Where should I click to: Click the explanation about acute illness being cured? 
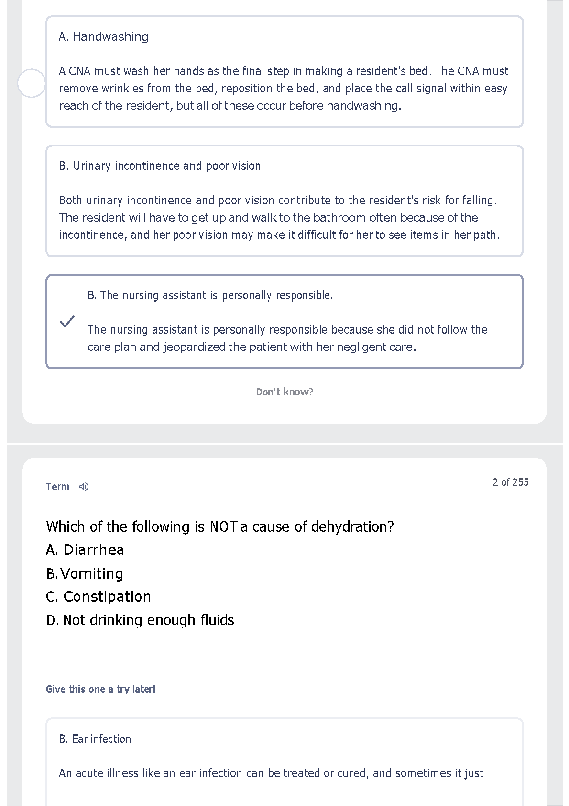tap(271, 773)
